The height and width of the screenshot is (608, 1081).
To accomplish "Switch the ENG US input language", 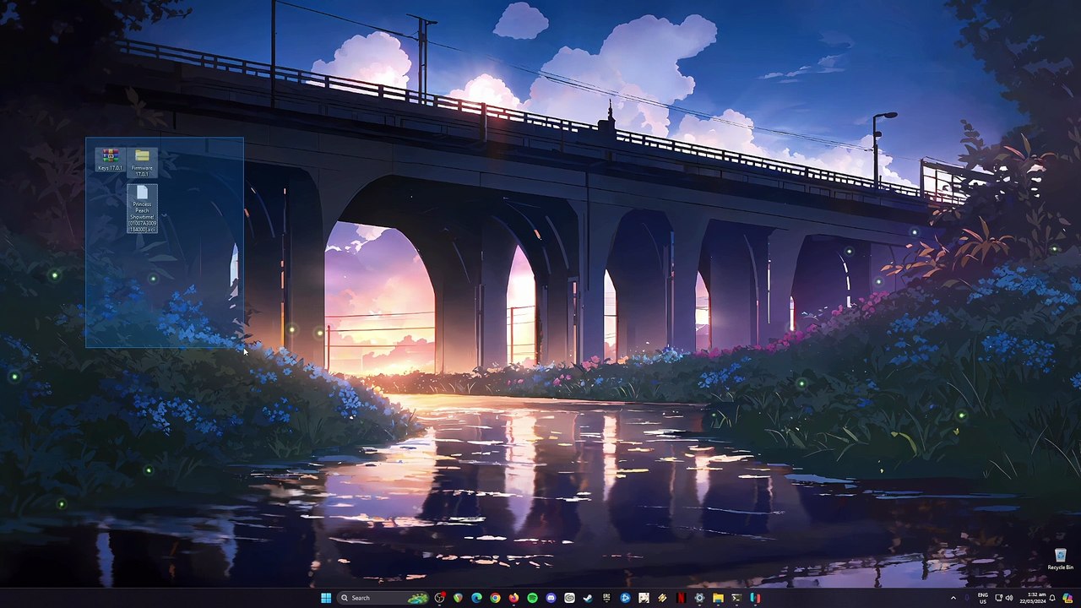I will [x=983, y=598].
